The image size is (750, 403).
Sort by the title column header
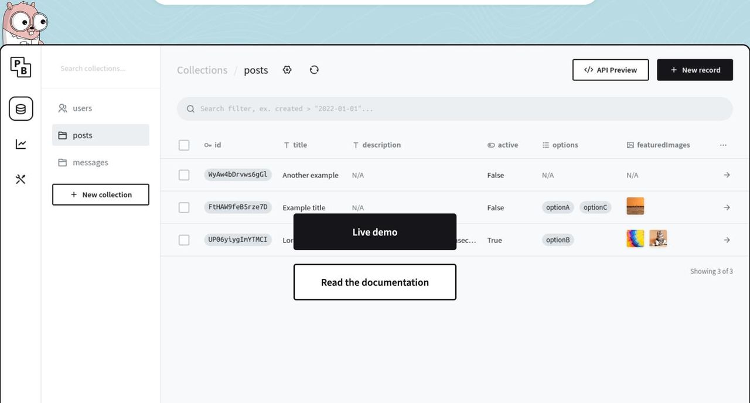295,145
